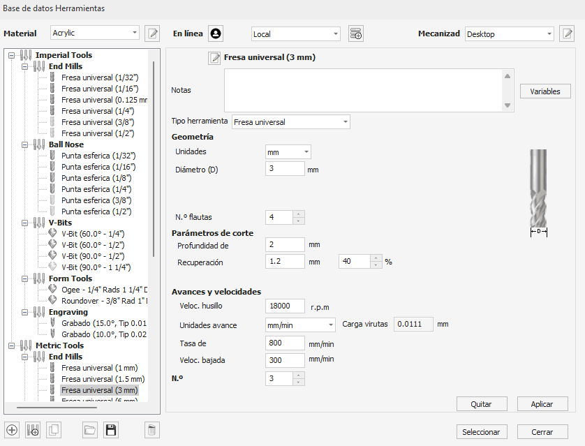Increase the tool N.º stepper
Image resolution: width=585 pixels, height=446 pixels.
(x=299, y=375)
